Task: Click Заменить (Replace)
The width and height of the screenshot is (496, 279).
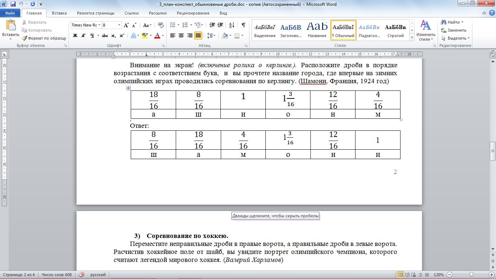Action: 454,30
